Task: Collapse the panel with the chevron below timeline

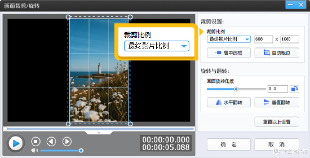Action: click(99, 133)
